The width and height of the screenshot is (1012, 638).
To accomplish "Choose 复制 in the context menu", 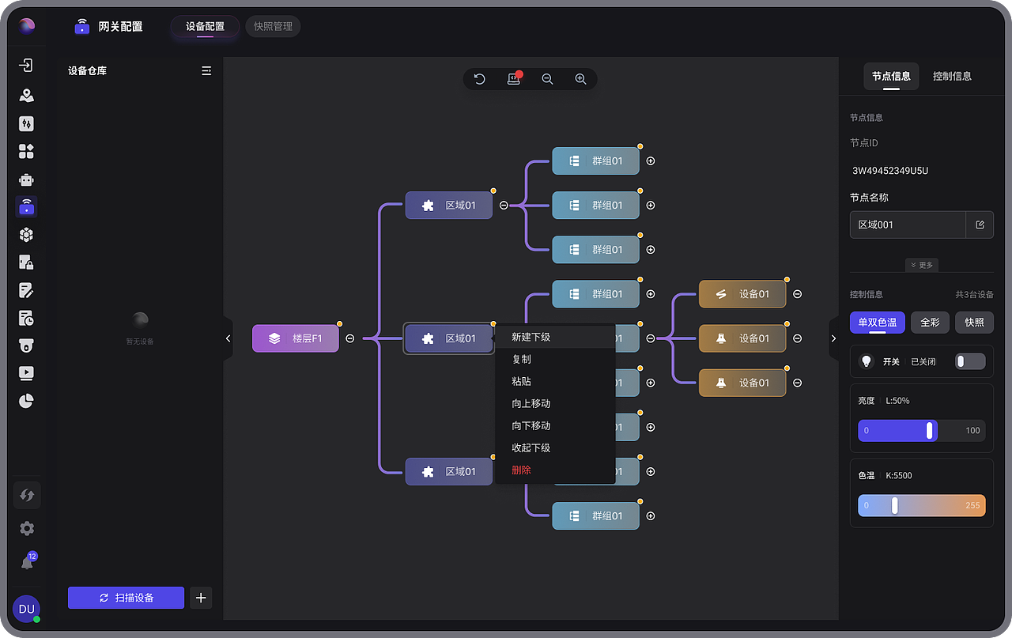I will (x=555, y=359).
